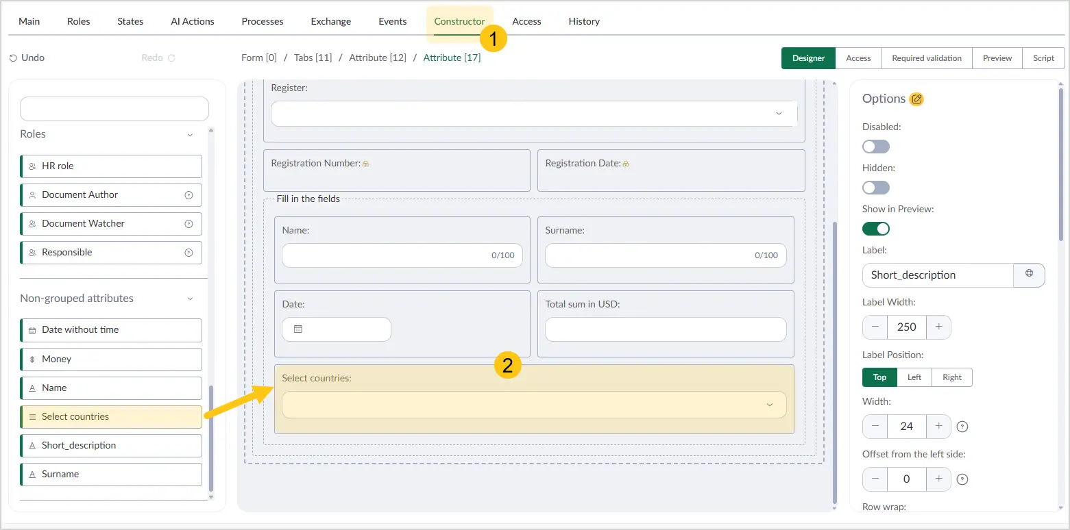The height and width of the screenshot is (530, 1070).
Task: Switch to the AI Actions tab
Action: (193, 21)
